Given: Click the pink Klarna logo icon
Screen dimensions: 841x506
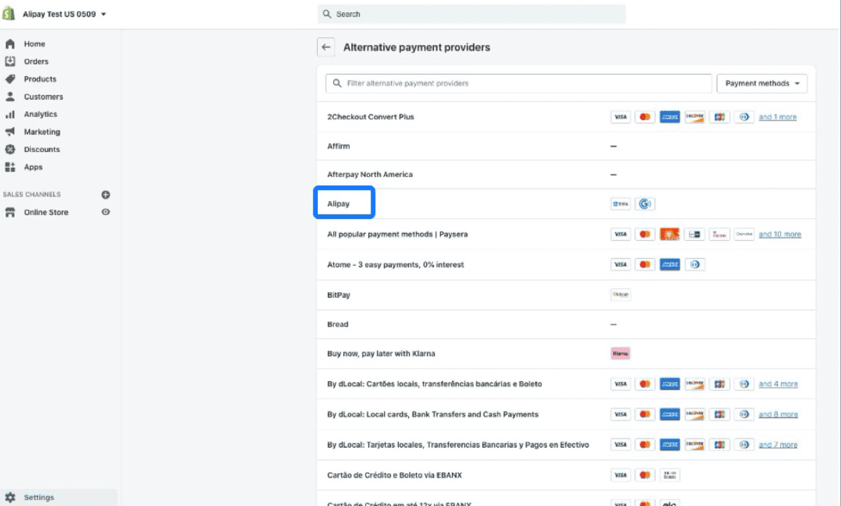Looking at the screenshot, I should (x=620, y=354).
